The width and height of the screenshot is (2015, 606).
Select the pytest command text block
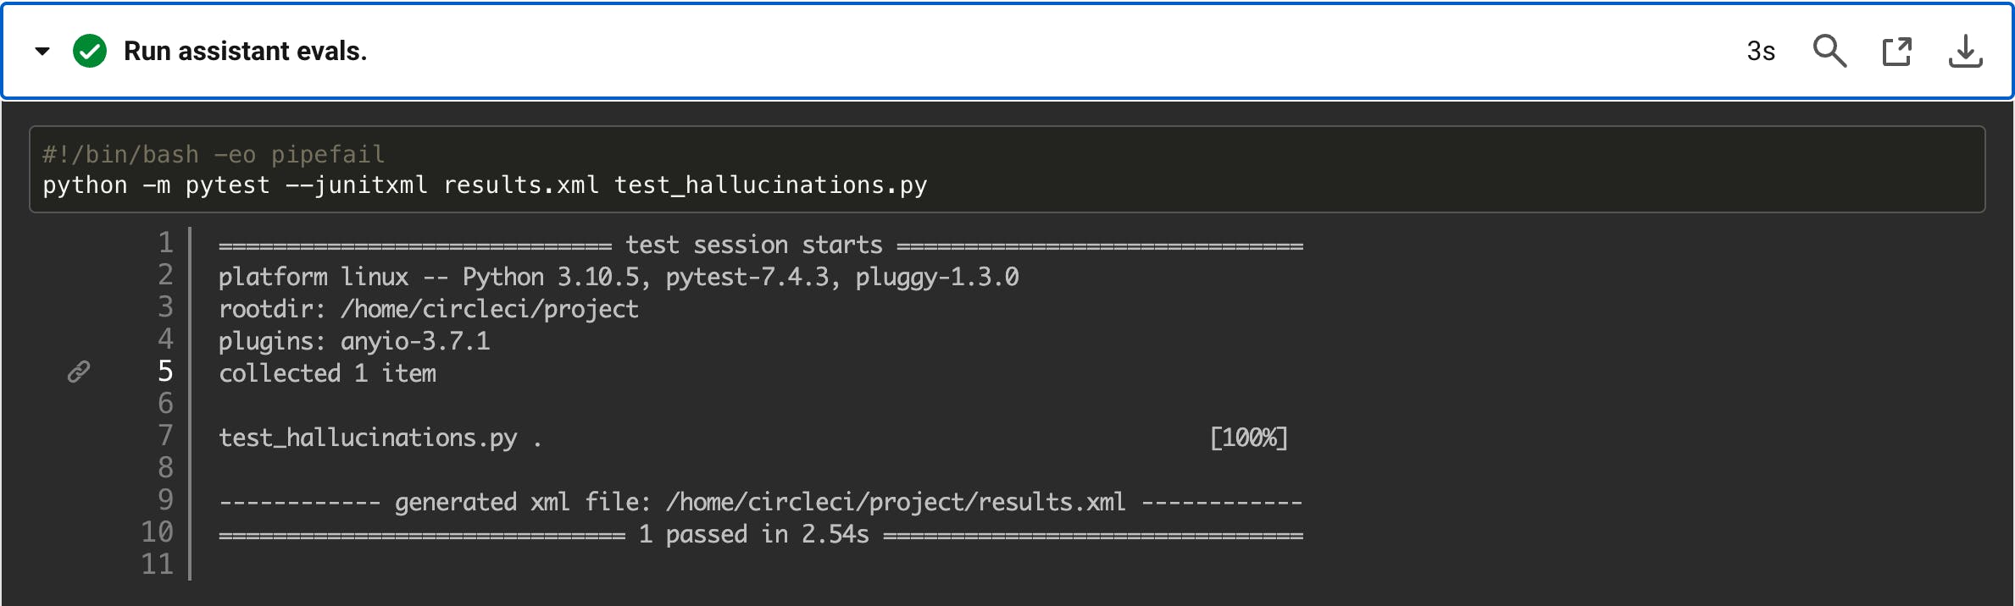click(486, 185)
